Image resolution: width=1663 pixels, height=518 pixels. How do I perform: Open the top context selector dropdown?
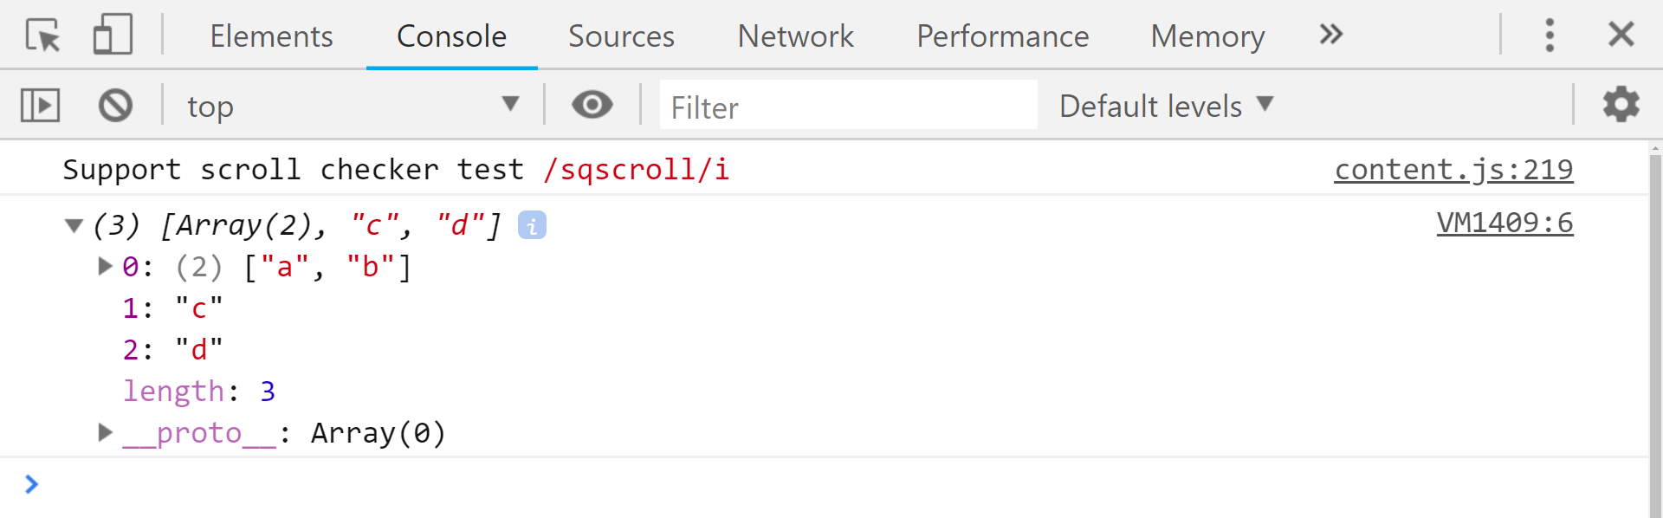(353, 106)
